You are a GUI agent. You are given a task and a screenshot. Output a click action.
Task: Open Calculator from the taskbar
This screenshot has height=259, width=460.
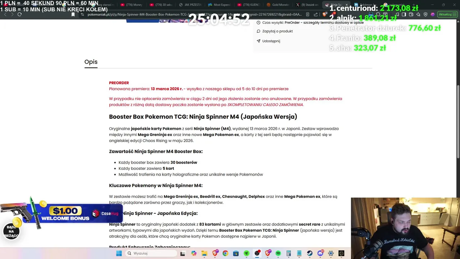[x=289, y=254]
